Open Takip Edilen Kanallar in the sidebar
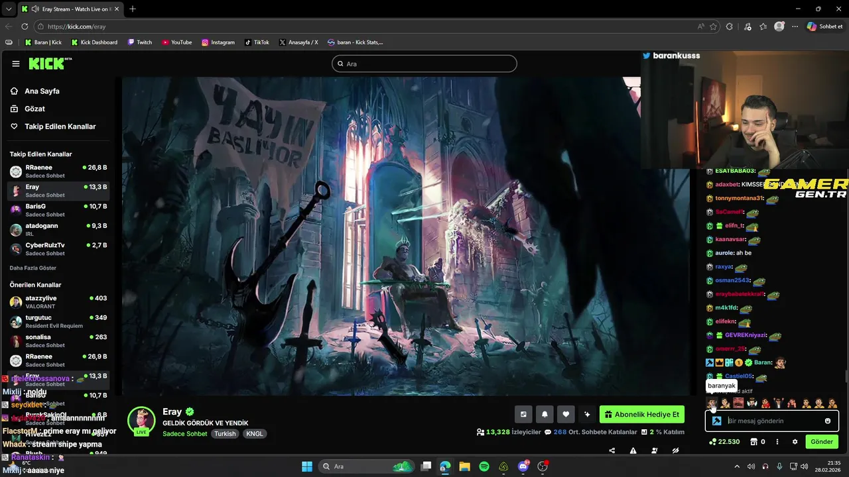 [60, 127]
